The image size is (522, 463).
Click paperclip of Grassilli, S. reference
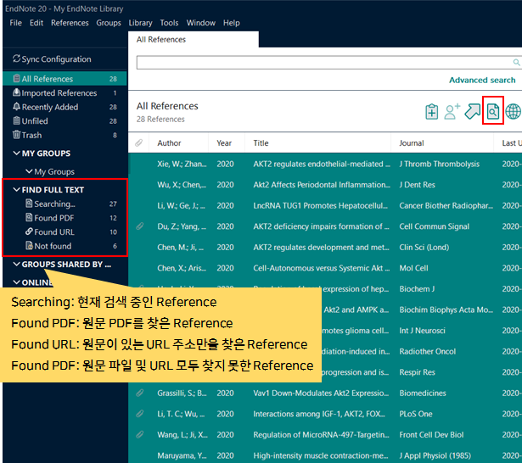click(139, 393)
